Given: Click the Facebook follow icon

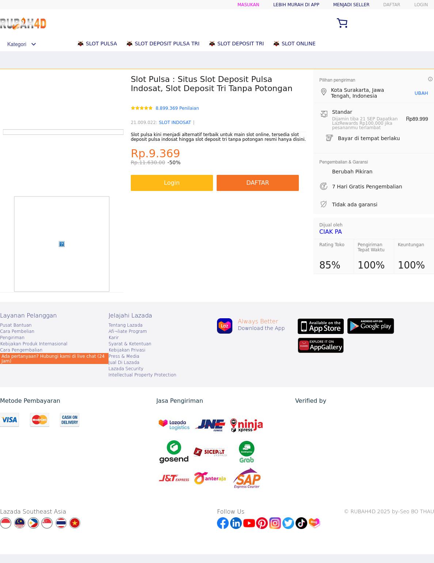Looking at the screenshot, I should pos(223,523).
